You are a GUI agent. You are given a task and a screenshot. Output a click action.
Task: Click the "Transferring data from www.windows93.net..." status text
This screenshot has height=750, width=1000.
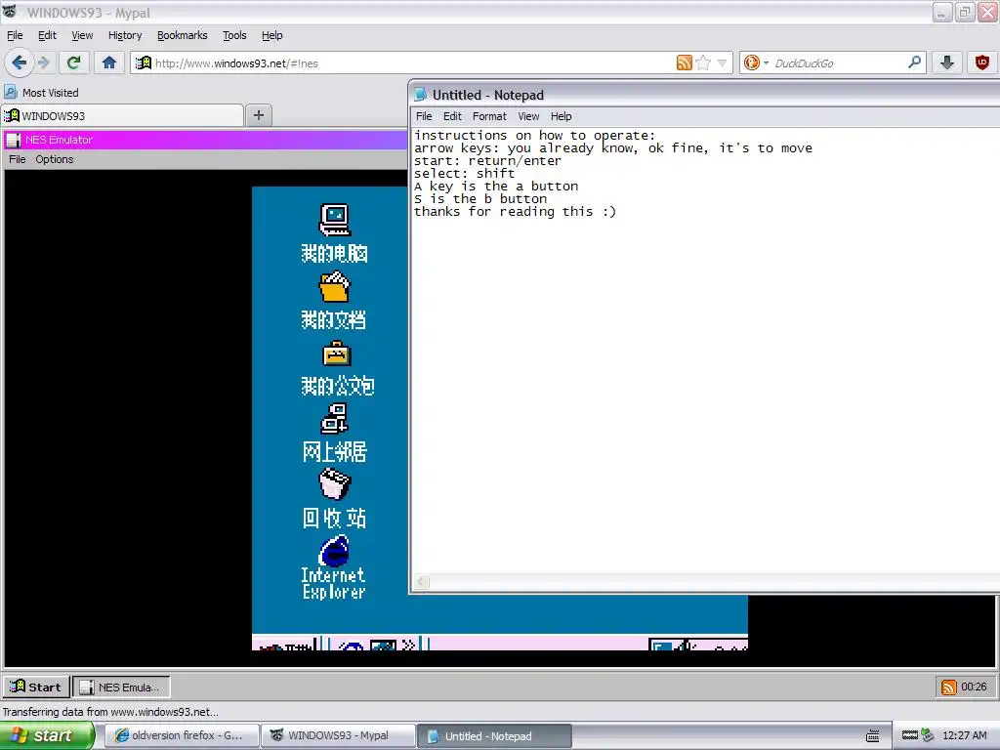click(110, 712)
